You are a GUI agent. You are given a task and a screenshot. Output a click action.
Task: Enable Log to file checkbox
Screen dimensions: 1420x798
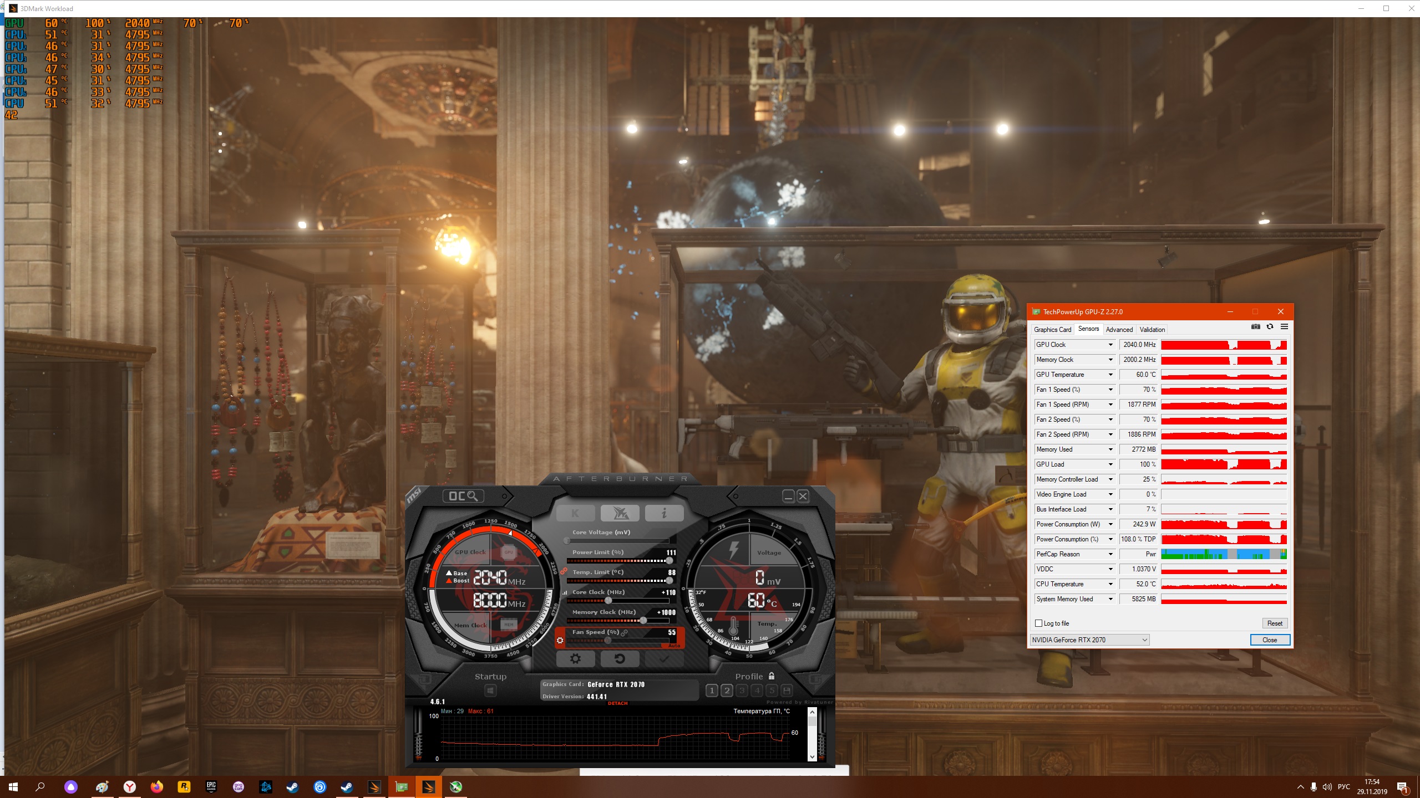[1039, 623]
